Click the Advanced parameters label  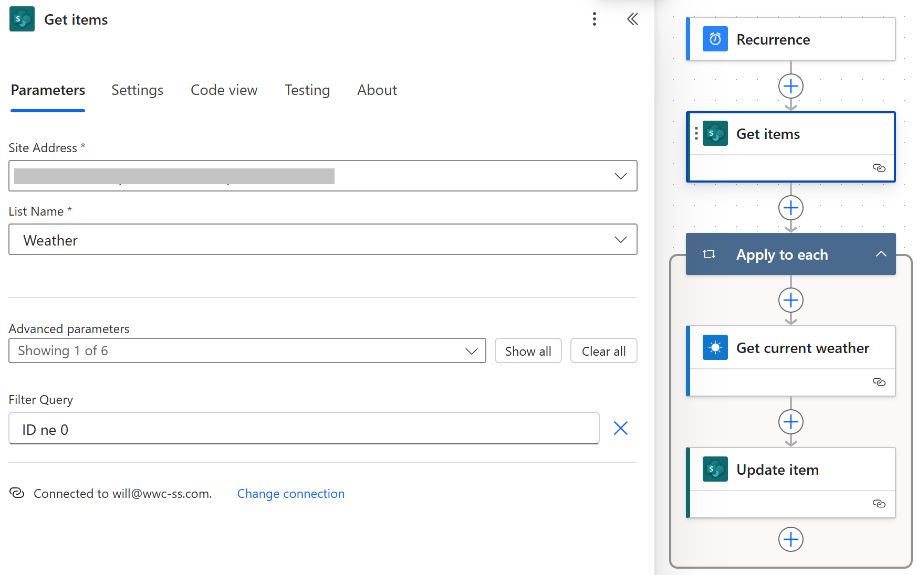click(x=69, y=329)
